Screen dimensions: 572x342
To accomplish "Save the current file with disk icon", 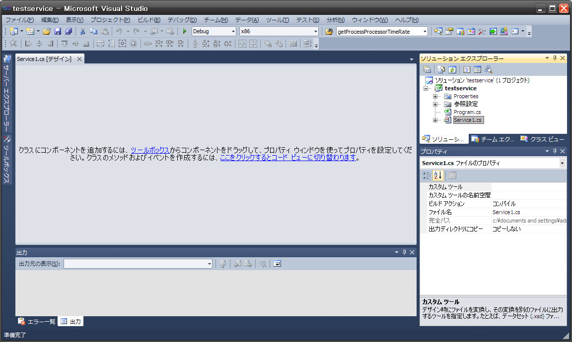I will 58,31.
